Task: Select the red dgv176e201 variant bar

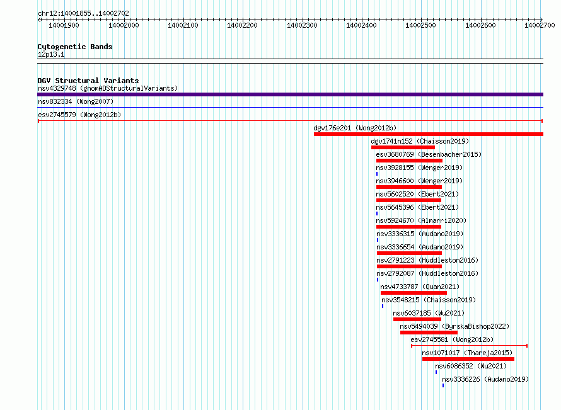Action: click(429, 134)
